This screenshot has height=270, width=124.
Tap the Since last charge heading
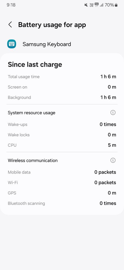pyautogui.click(x=35, y=65)
